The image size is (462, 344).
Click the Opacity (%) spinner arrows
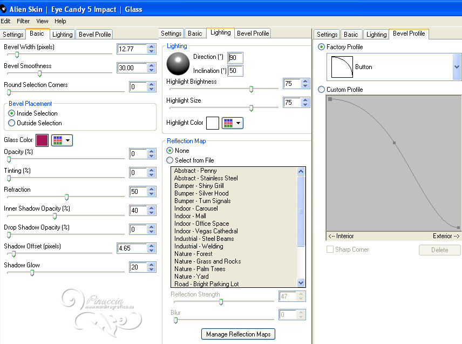pyautogui.click(x=152, y=153)
